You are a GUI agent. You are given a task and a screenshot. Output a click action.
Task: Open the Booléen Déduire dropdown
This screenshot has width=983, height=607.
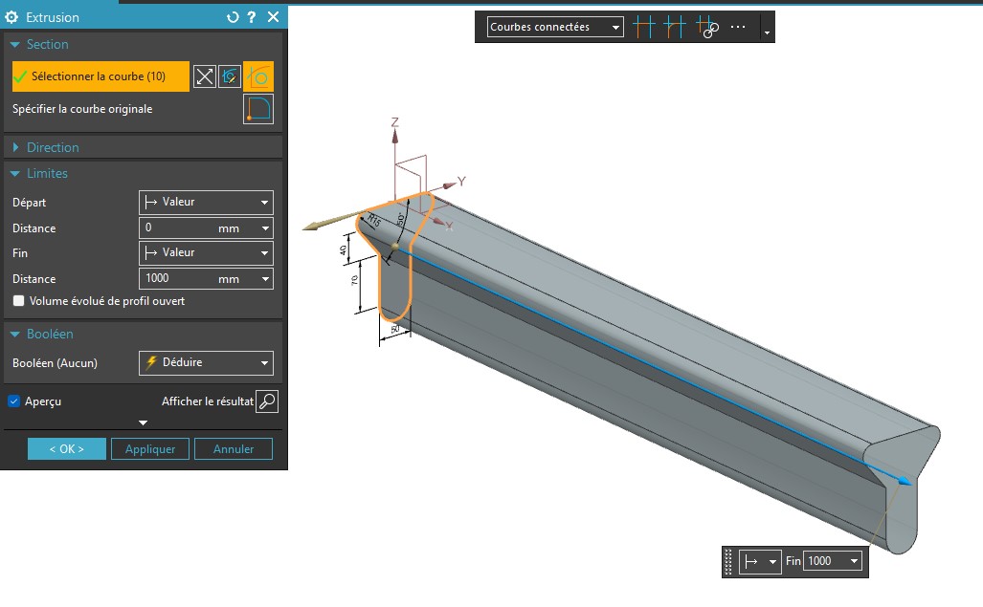[206, 362]
